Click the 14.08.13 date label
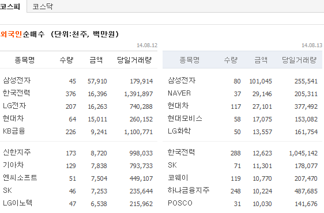This screenshot has width=324, height=213. click(312, 45)
